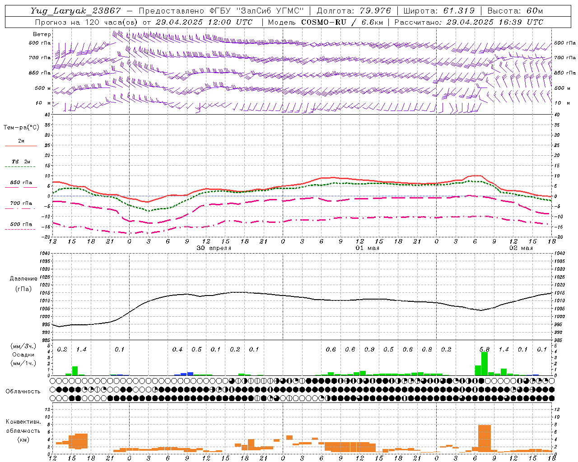Click the Конвективн. облачность (км) label

tap(23, 430)
